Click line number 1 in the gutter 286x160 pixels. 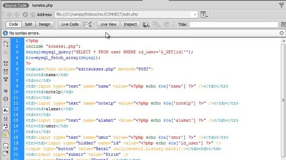pyautogui.click(x=17, y=40)
